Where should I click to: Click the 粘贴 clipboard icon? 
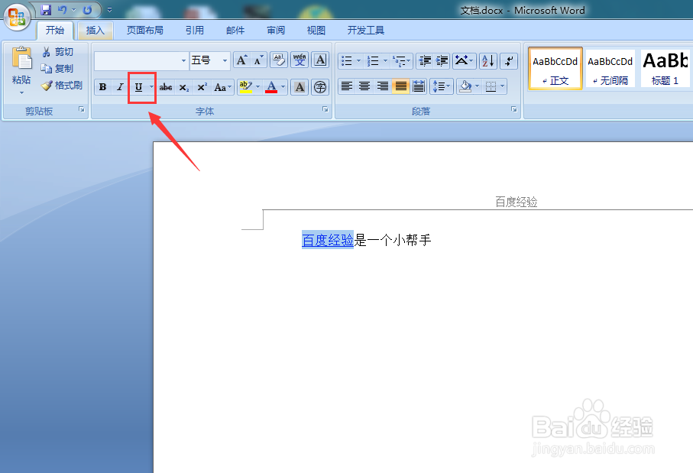coord(21,58)
